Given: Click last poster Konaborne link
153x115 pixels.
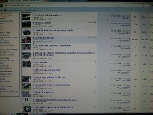Looking at the screenshot, I should tap(123, 87).
